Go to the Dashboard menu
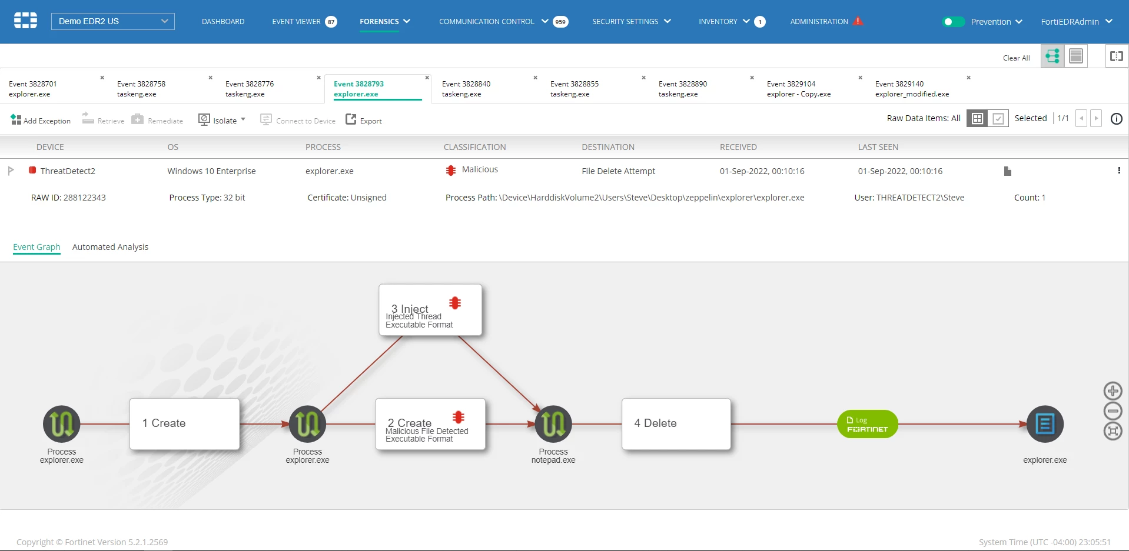 coord(223,22)
